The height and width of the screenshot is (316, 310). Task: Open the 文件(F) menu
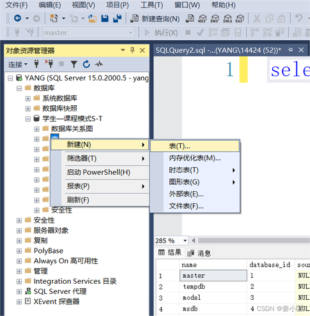click(16, 5)
